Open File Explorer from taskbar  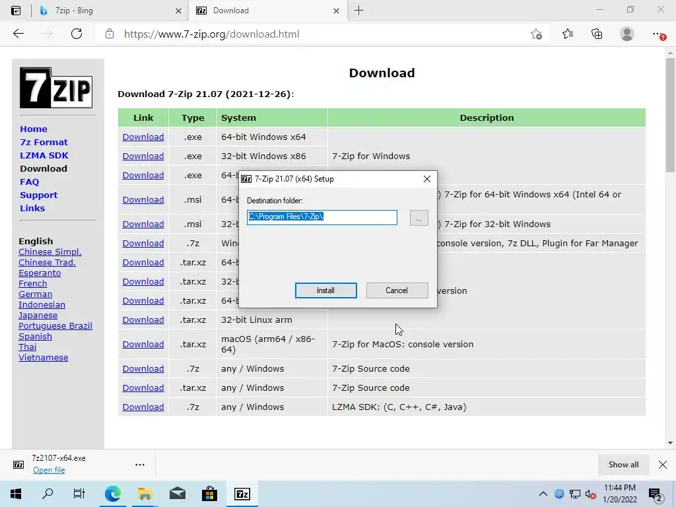(145, 494)
